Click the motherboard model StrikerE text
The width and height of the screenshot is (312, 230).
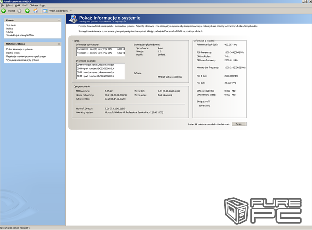[162, 55]
